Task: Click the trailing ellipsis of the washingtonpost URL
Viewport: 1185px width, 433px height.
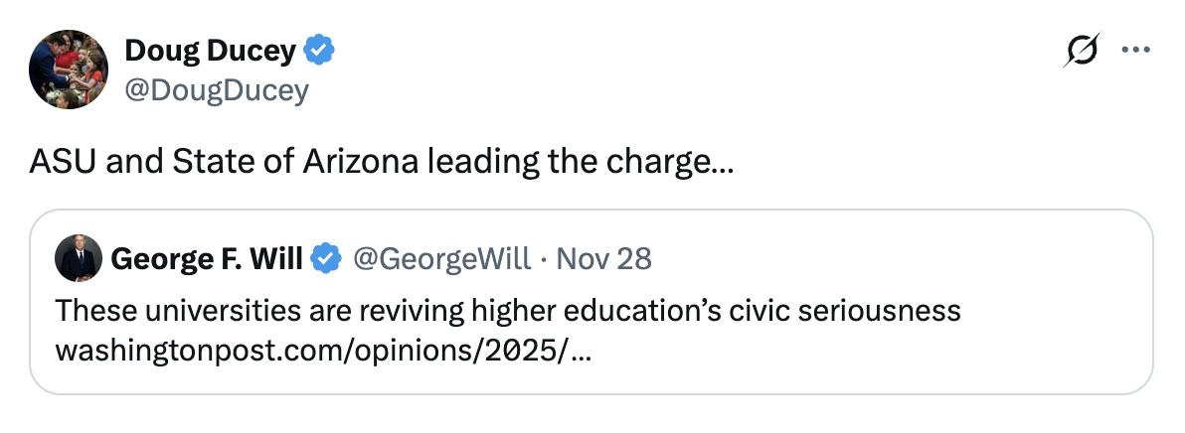Action: pos(582,352)
